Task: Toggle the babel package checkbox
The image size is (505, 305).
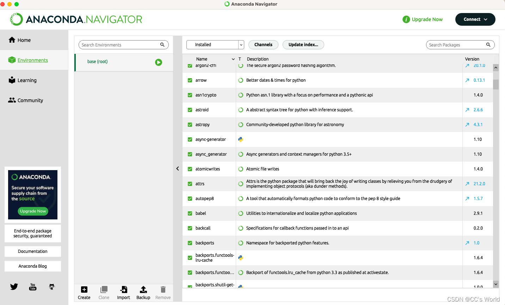Action: pos(190,213)
